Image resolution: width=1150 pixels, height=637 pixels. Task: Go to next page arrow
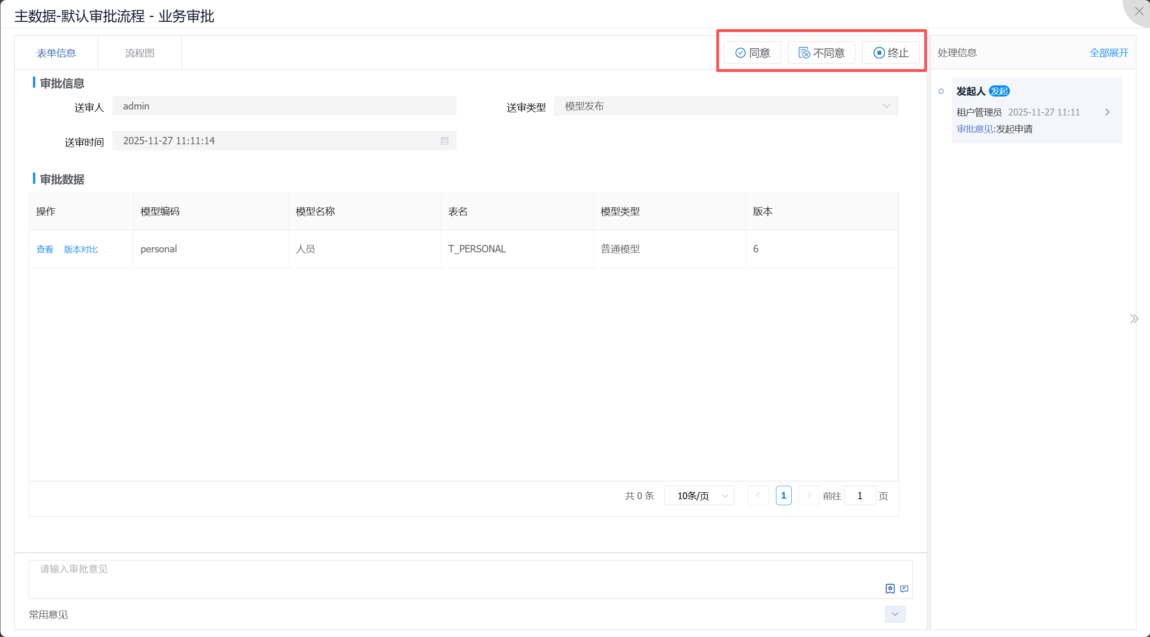[808, 496]
